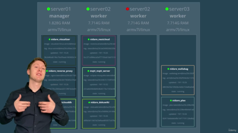Click the green status dot beside server03

coord(167,9)
